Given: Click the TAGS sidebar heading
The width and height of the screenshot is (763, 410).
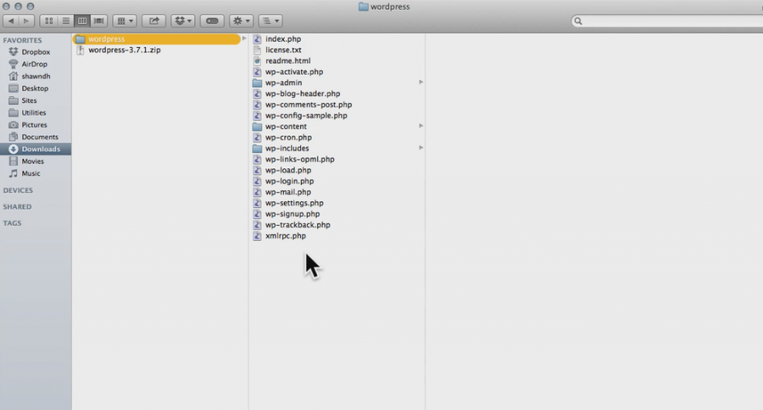Looking at the screenshot, I should pyautogui.click(x=12, y=224).
